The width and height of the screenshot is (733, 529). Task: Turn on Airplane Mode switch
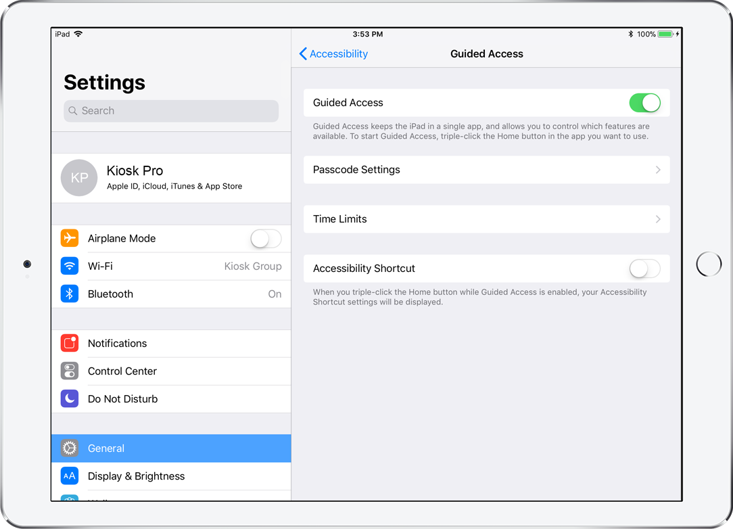266,239
